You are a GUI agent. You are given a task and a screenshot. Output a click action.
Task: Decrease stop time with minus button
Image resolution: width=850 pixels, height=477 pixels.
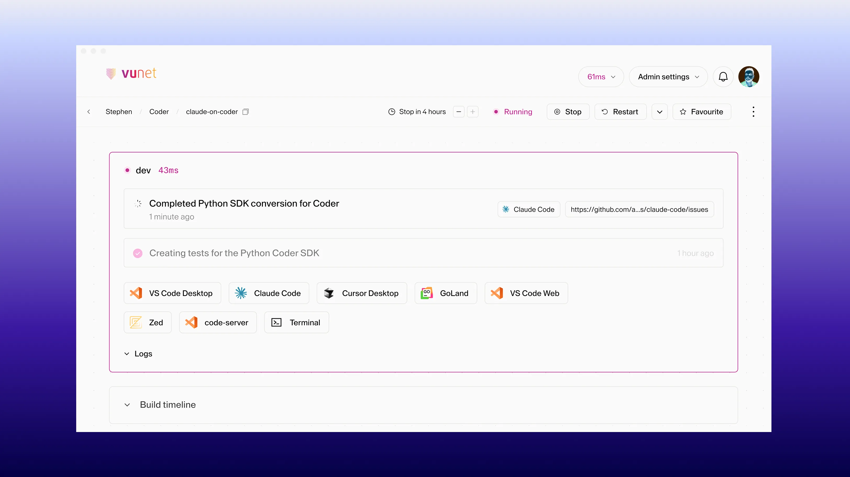pyautogui.click(x=459, y=112)
